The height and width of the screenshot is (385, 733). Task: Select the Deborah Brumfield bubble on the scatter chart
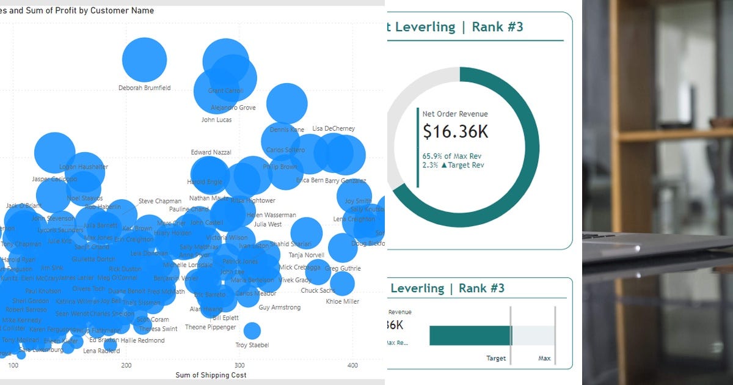point(144,59)
